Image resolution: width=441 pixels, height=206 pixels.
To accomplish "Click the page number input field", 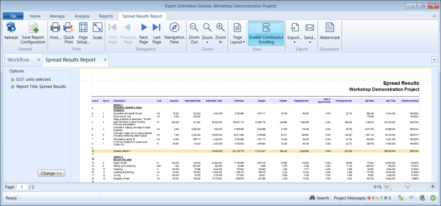I will click(22, 187).
